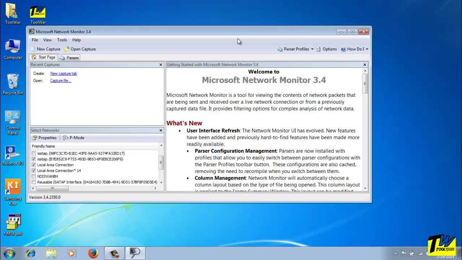The height and width of the screenshot is (260, 462).
Task: Open the Options dialog button
Action: [327, 49]
